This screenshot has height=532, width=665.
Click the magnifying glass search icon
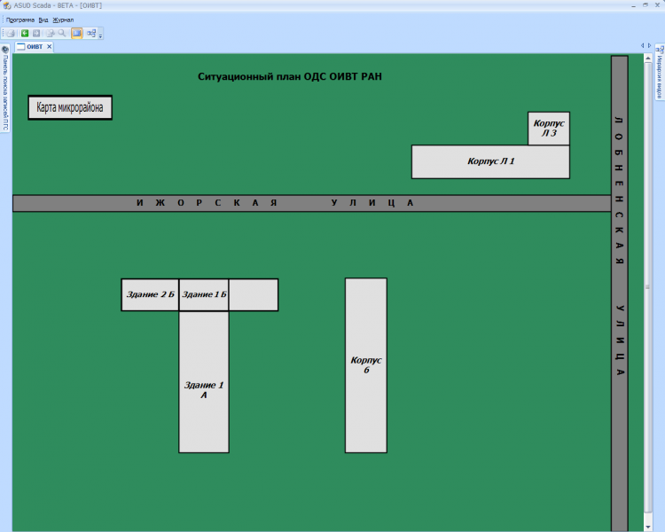point(62,33)
